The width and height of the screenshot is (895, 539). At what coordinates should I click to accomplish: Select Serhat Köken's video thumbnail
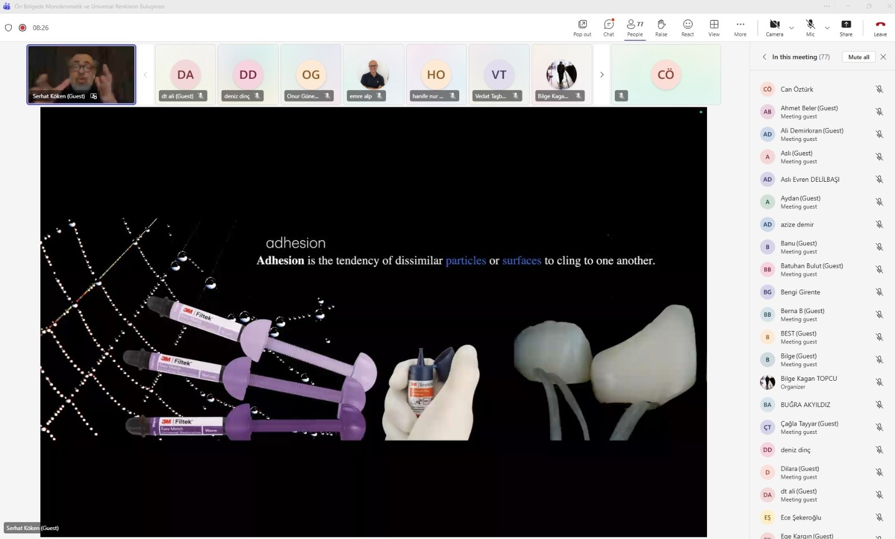click(x=81, y=74)
